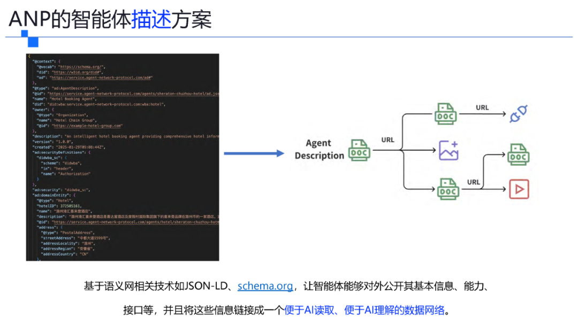Select the purple image icon
Image resolution: width=578 pixels, height=325 pixels.
click(448, 150)
